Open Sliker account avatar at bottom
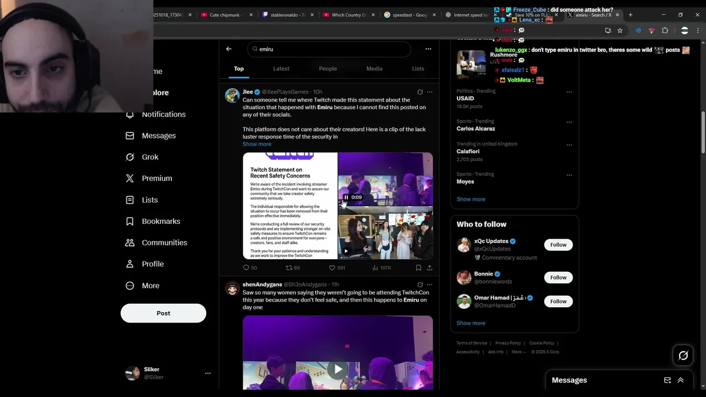This screenshot has height=397, width=706. click(132, 373)
